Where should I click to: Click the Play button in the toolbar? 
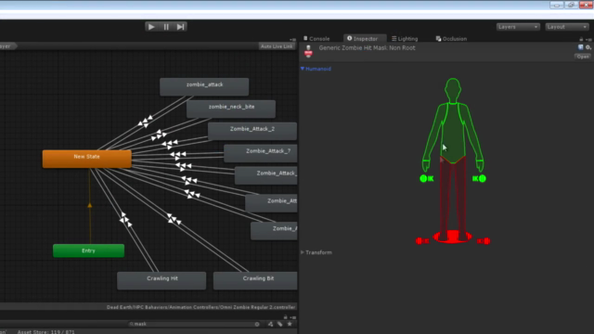pyautogui.click(x=151, y=27)
